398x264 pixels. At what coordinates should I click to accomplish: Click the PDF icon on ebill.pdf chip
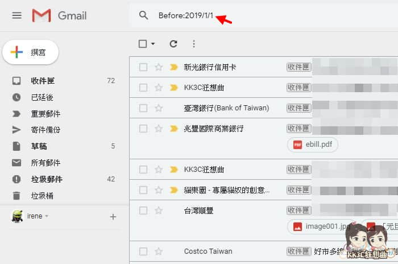click(297, 145)
